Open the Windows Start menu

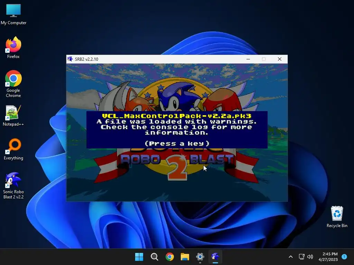click(x=139, y=257)
